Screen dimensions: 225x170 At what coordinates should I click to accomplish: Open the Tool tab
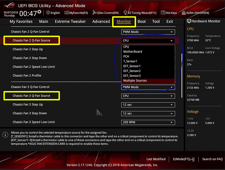pos(156,21)
